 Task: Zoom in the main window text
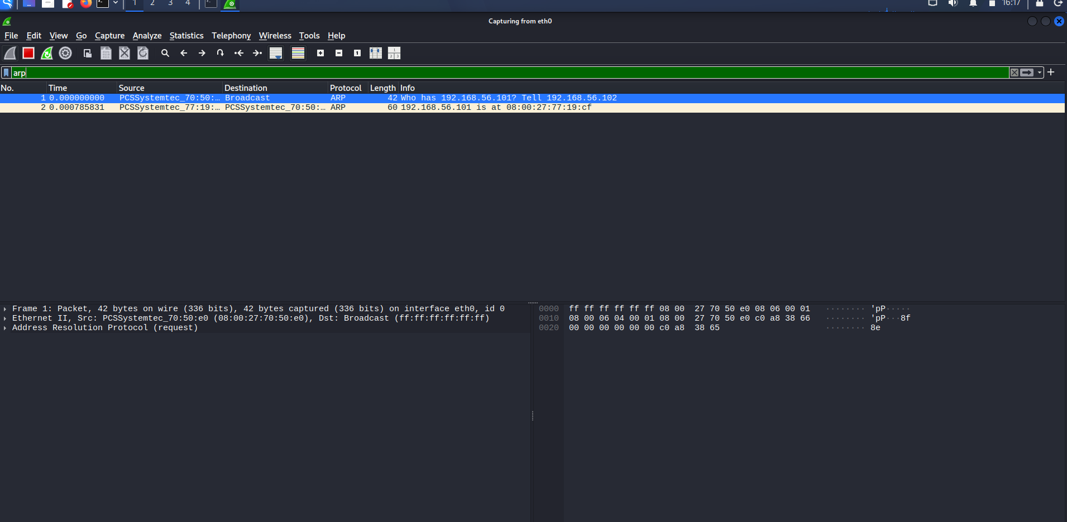(320, 53)
